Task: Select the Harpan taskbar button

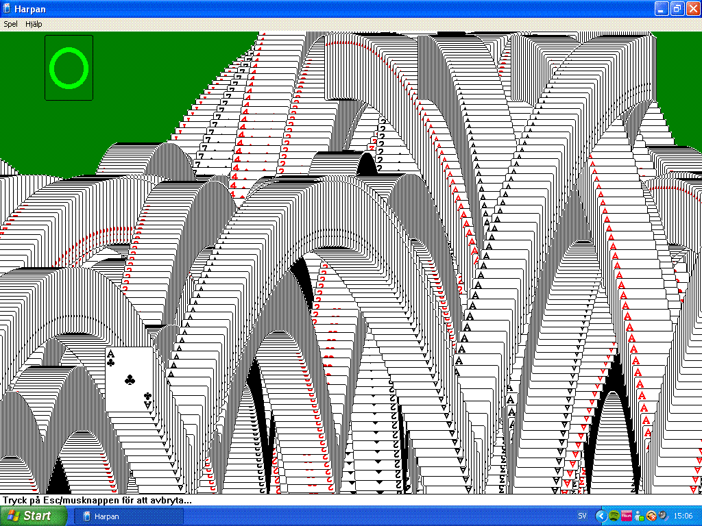Action: coord(129,516)
